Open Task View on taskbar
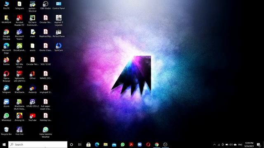The image size is (264, 148). (x=80, y=144)
